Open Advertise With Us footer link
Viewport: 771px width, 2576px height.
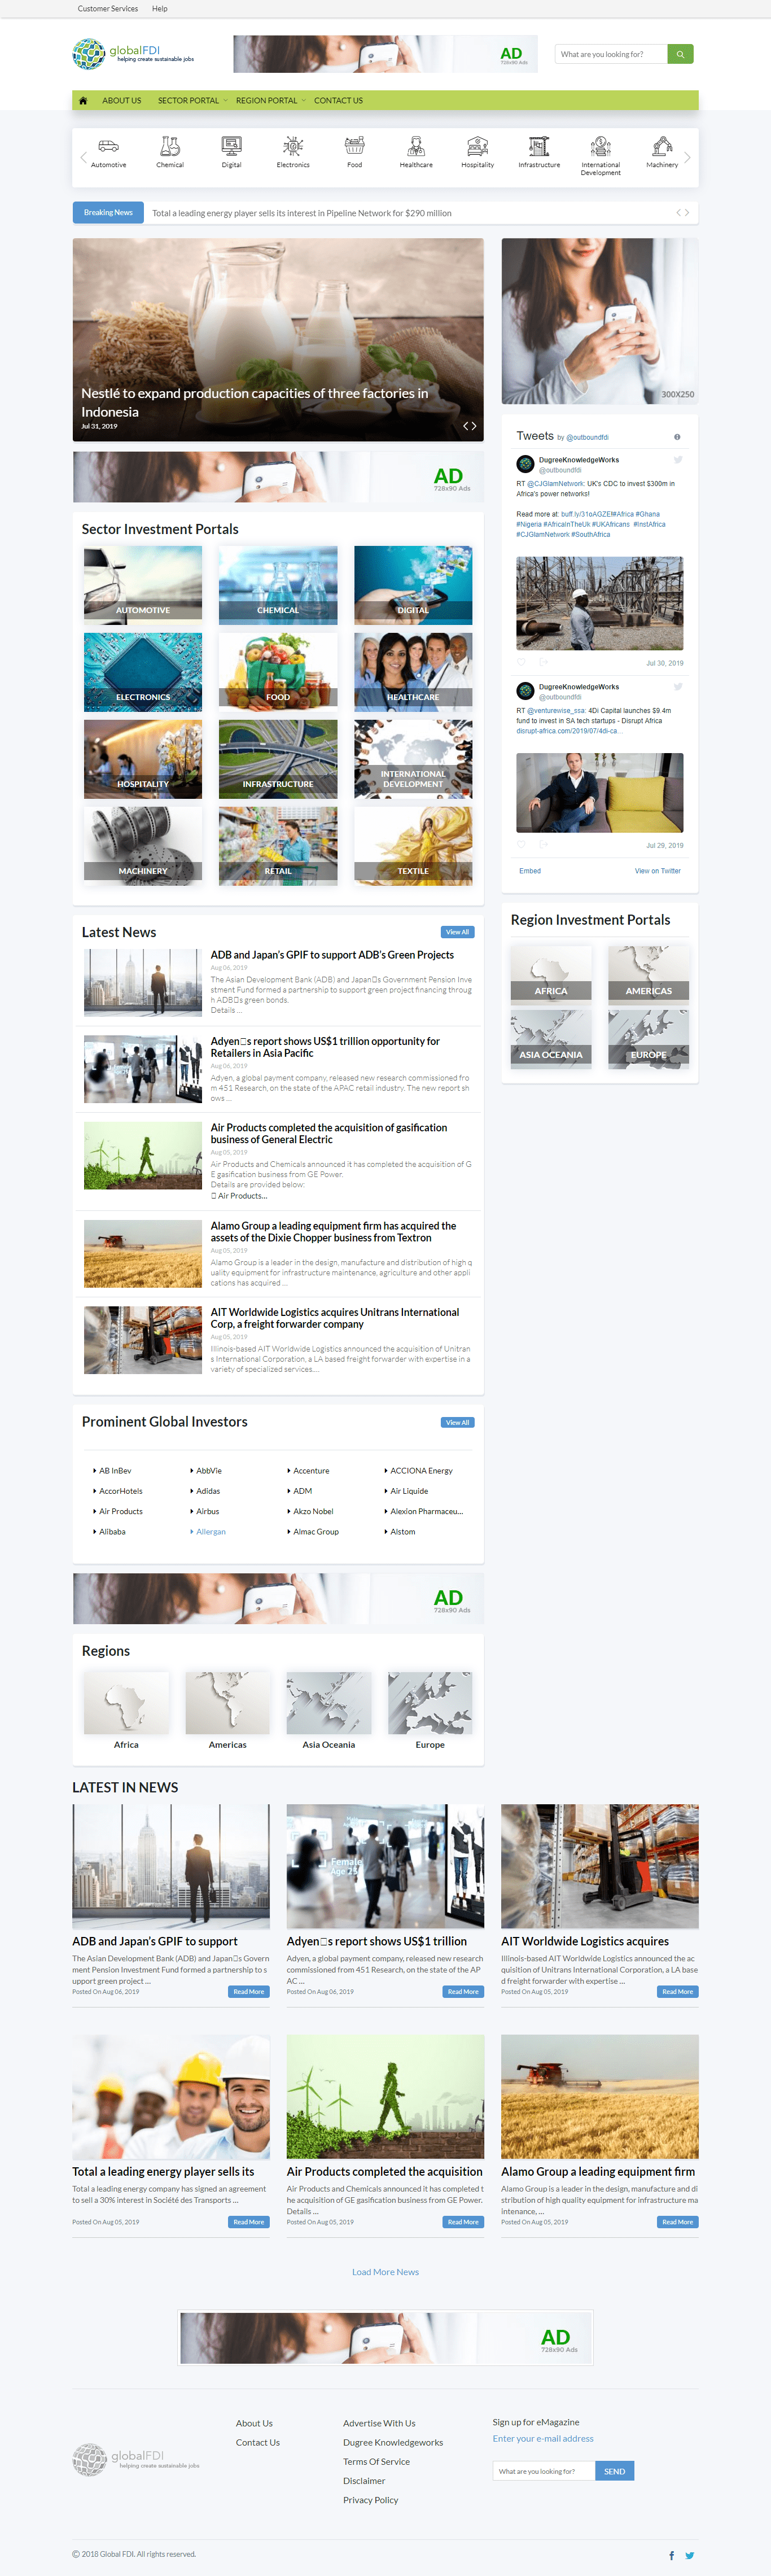click(379, 2423)
